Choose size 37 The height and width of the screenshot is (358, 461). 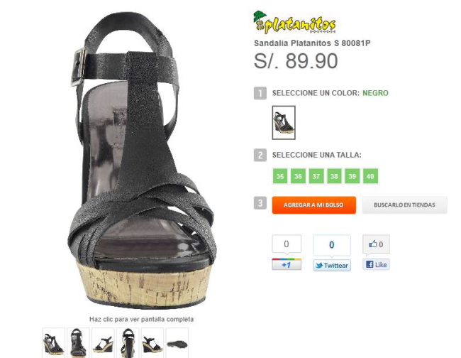pyautogui.click(x=316, y=176)
